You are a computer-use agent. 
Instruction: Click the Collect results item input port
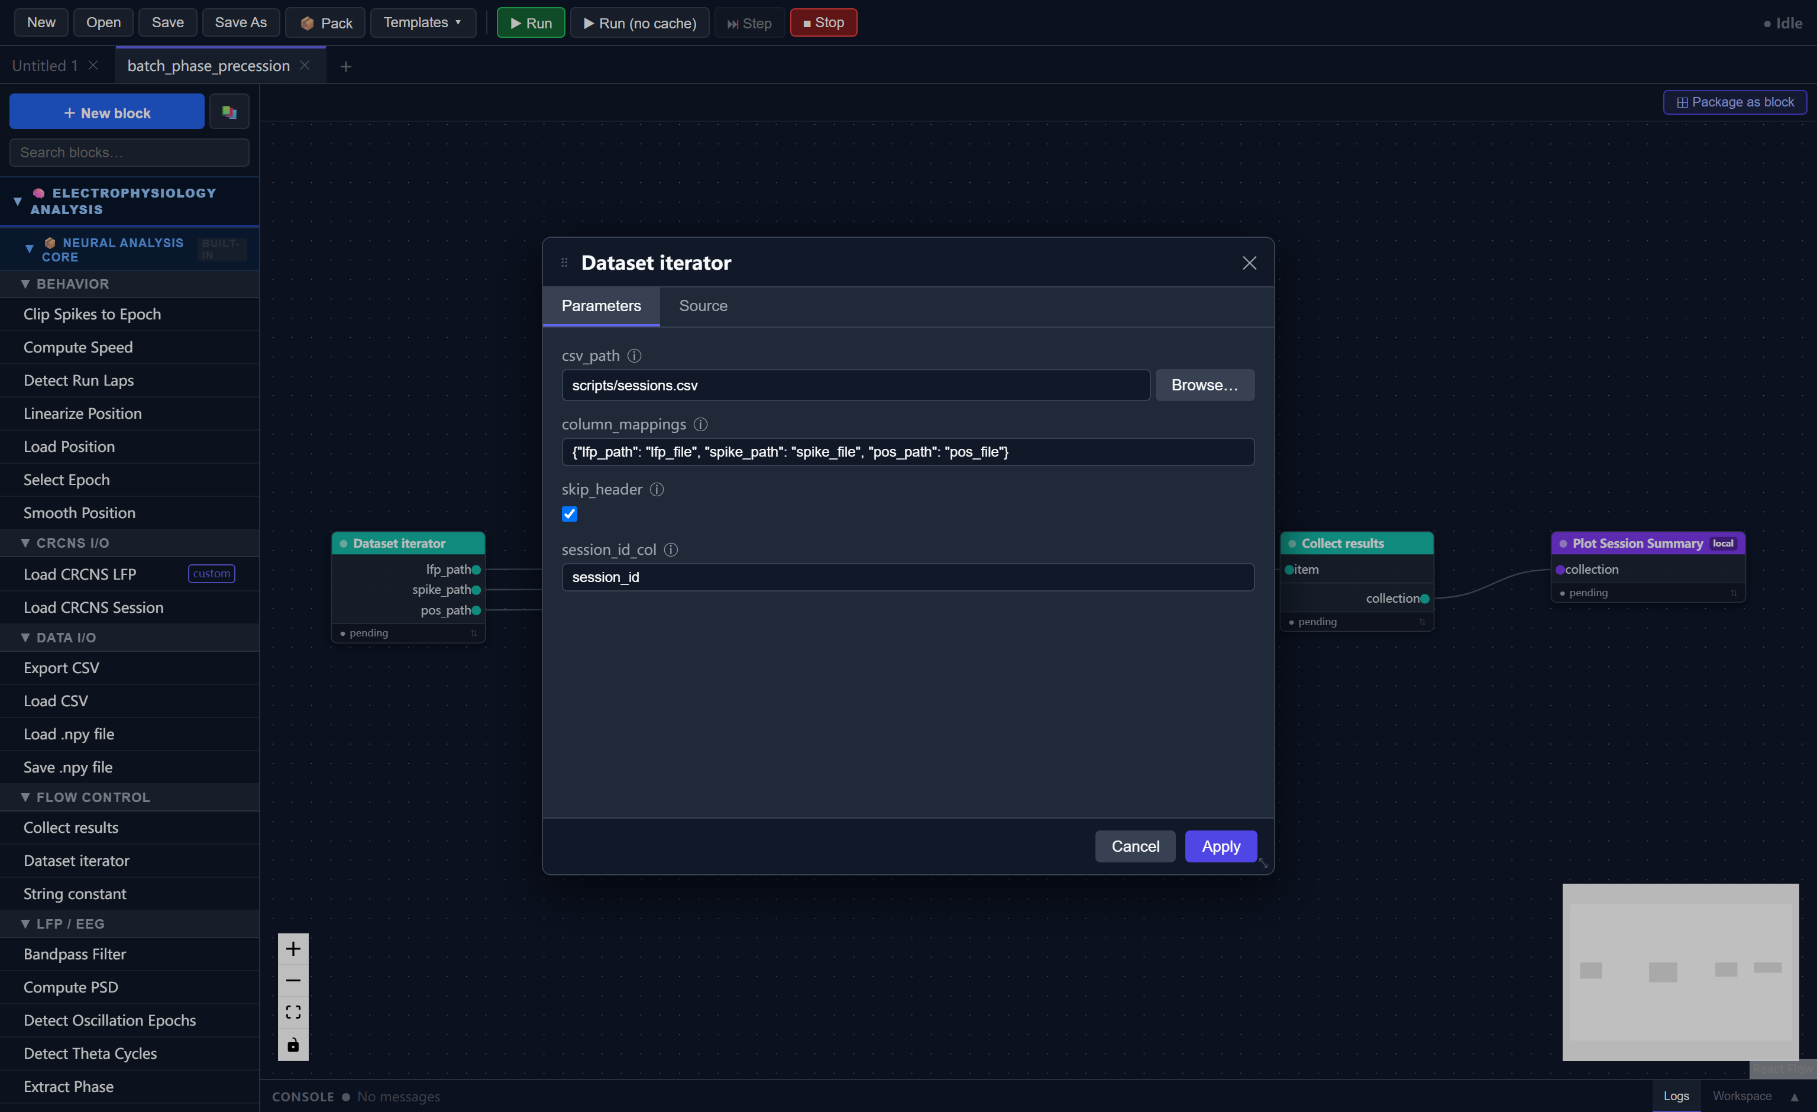[x=1290, y=570]
